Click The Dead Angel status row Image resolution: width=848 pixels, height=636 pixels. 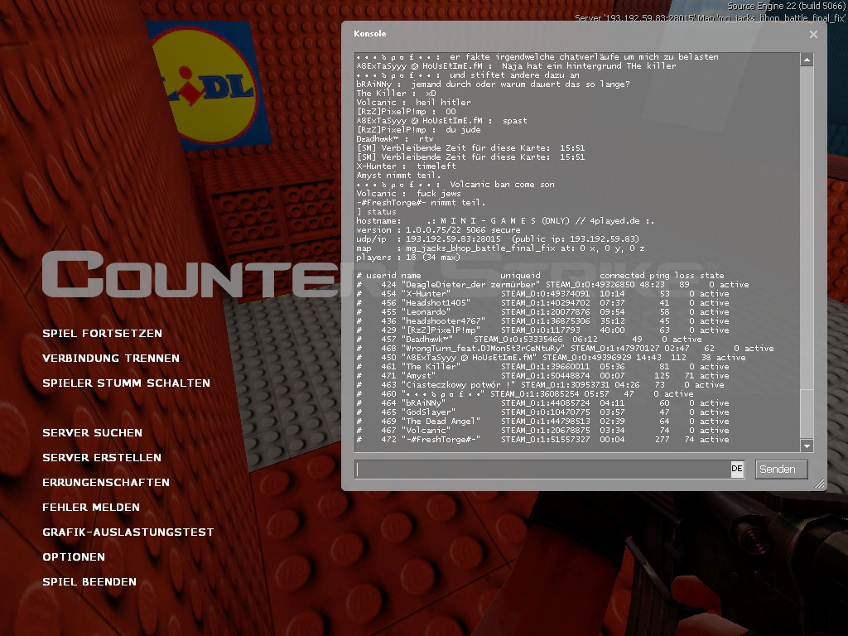pyautogui.click(x=543, y=422)
